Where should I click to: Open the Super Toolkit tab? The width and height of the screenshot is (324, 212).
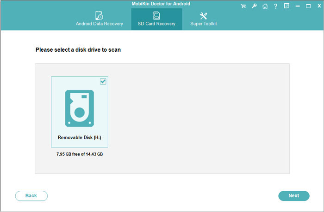click(x=204, y=19)
